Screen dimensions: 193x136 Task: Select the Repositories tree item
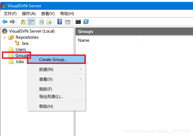(27, 37)
